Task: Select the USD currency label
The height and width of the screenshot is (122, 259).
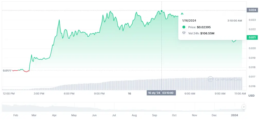Action: tap(251, 96)
